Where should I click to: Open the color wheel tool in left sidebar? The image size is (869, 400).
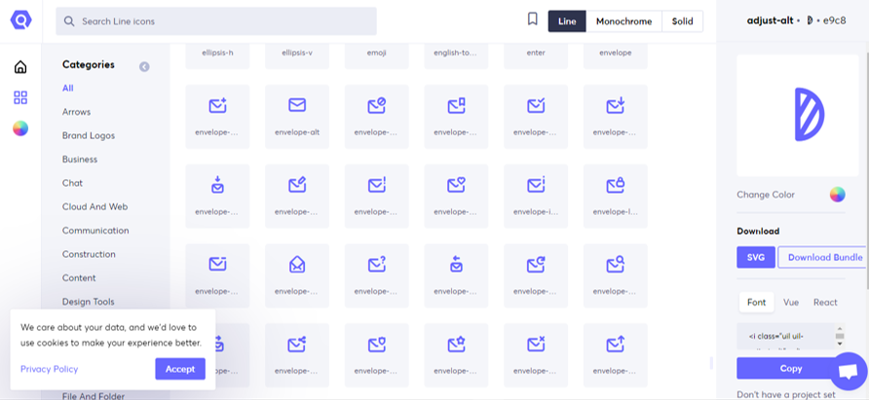pyautogui.click(x=20, y=128)
